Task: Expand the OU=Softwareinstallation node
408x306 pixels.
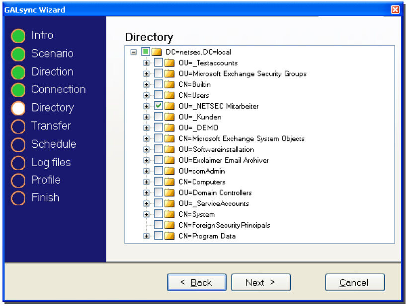Action: point(146,150)
